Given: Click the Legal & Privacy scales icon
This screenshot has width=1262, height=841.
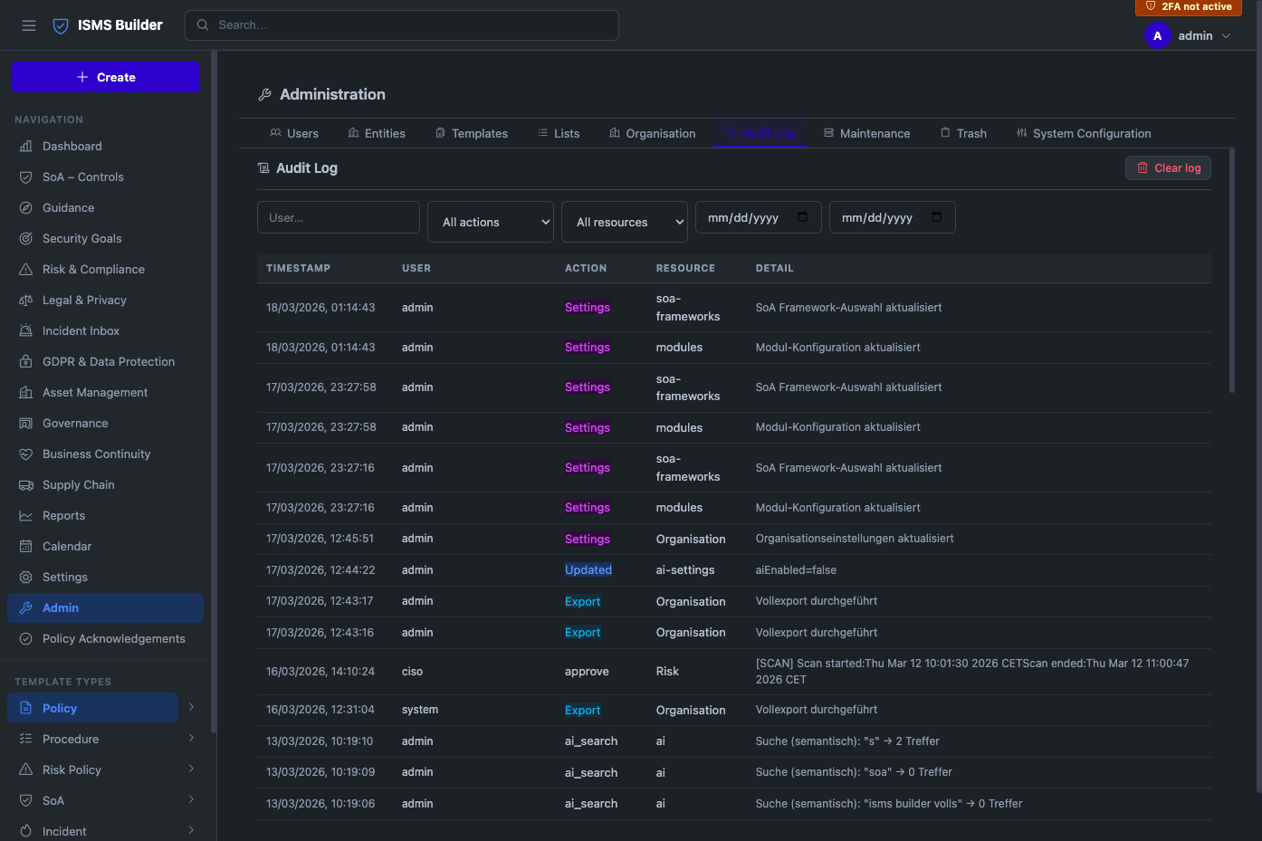Looking at the screenshot, I should coord(26,300).
